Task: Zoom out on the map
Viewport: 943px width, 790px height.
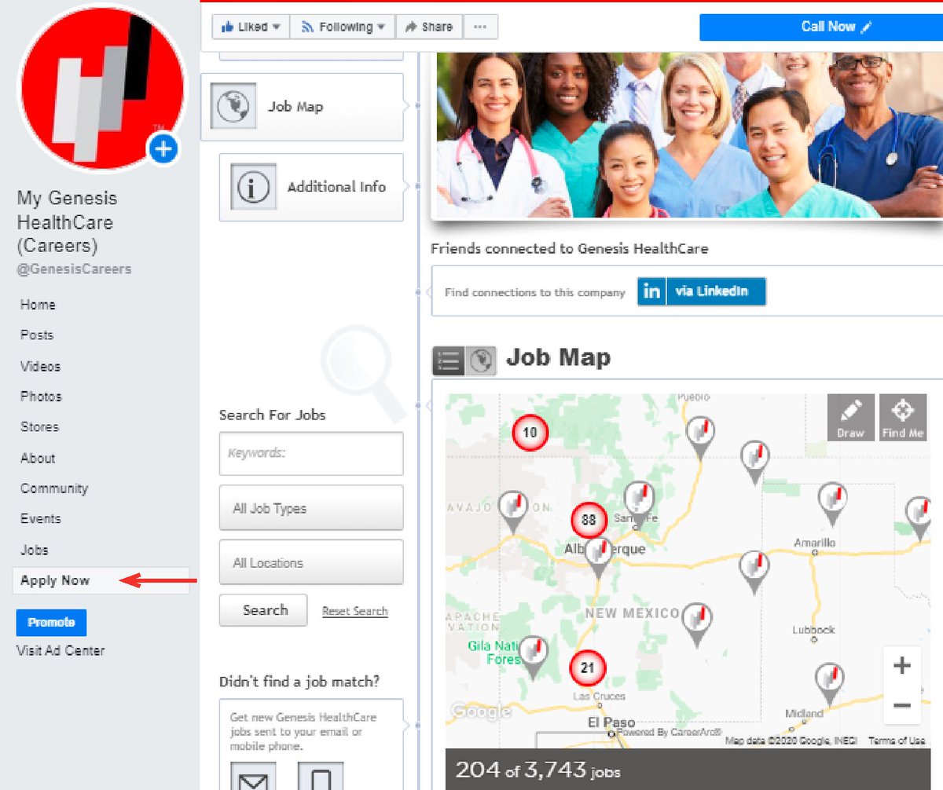Action: coord(902,704)
